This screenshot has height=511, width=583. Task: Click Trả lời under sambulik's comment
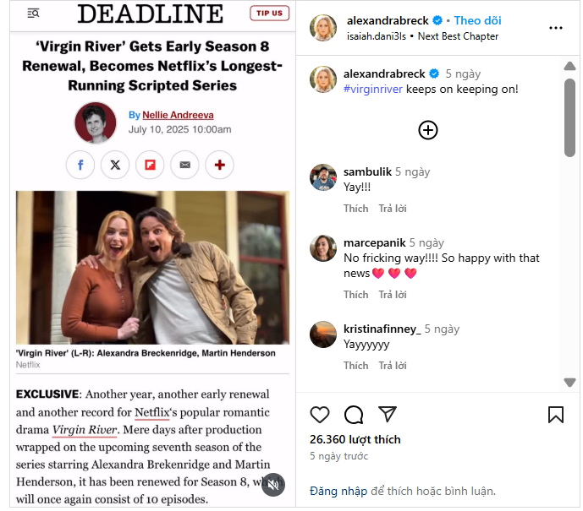[393, 209]
